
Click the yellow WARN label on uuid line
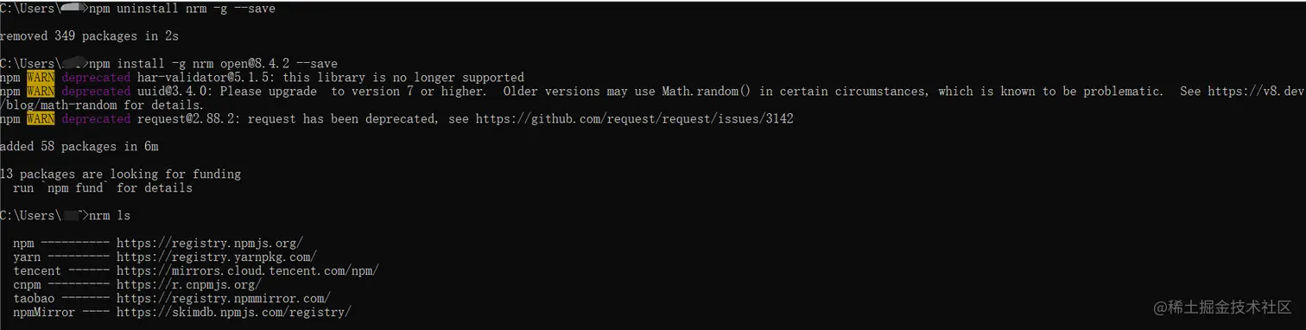click(41, 91)
